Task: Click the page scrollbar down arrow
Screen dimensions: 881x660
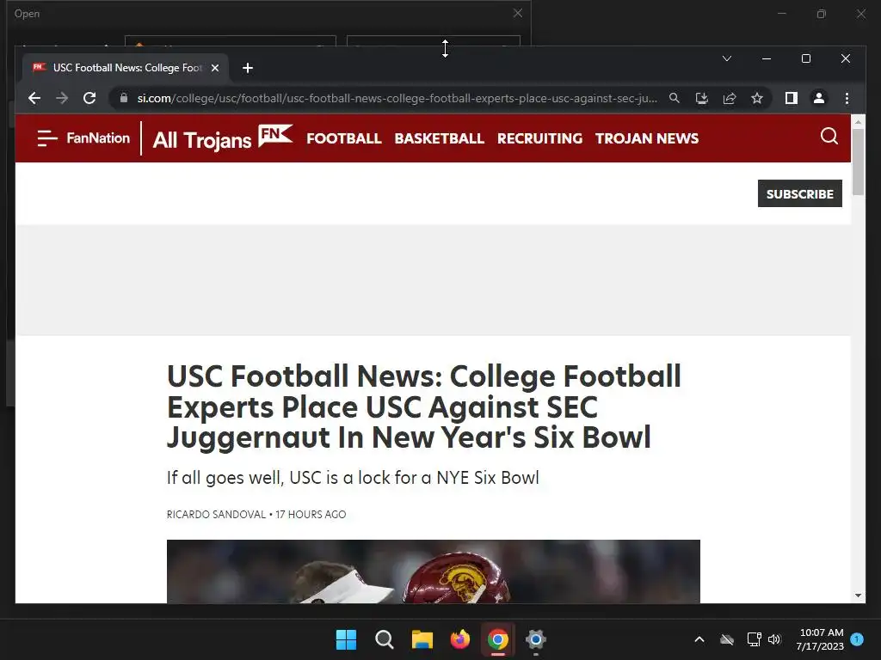Action: click(858, 596)
